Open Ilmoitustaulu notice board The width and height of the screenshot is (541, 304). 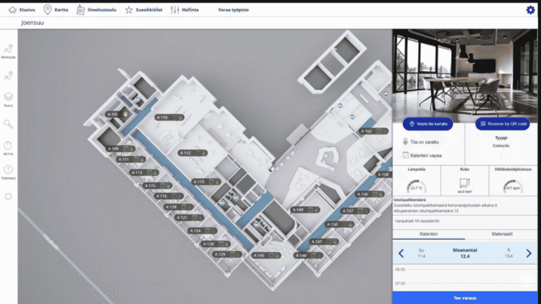click(96, 9)
